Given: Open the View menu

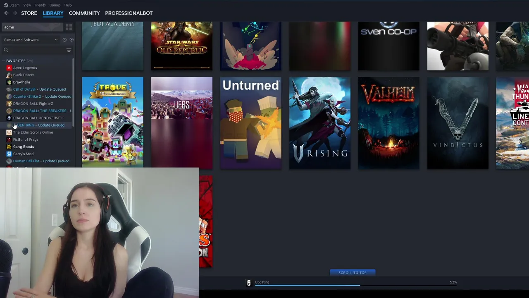Looking at the screenshot, I should [27, 5].
